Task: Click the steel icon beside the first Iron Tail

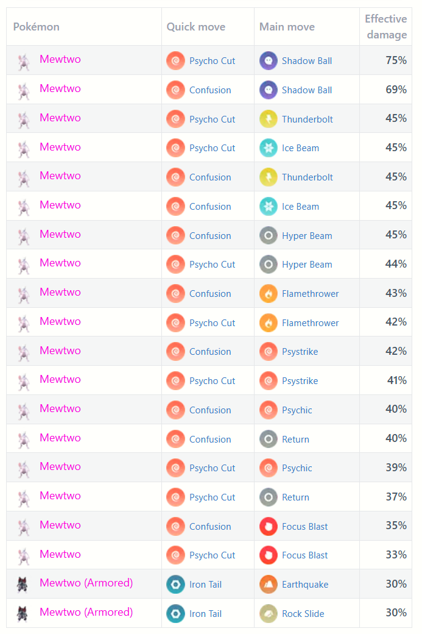Action: click(x=175, y=584)
